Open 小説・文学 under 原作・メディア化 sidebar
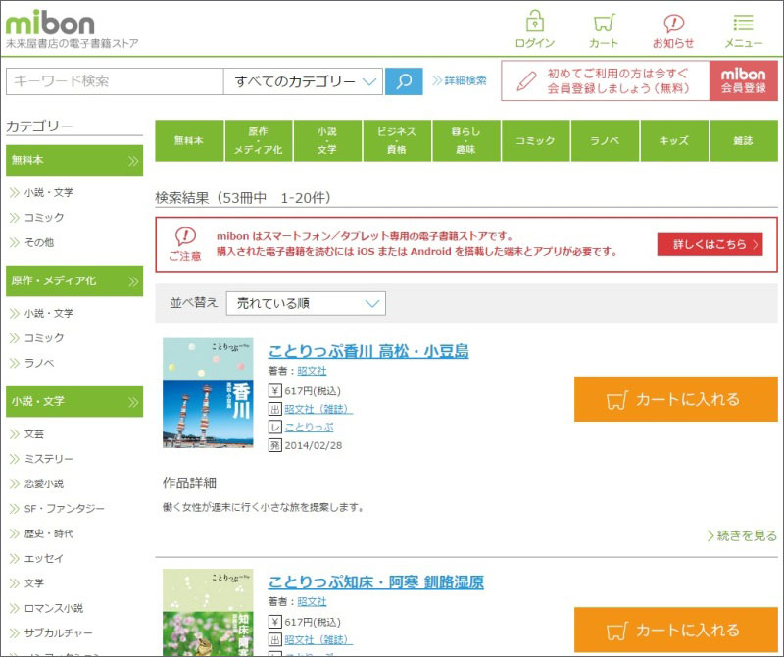Screen dimensions: 784x657 click(x=48, y=313)
